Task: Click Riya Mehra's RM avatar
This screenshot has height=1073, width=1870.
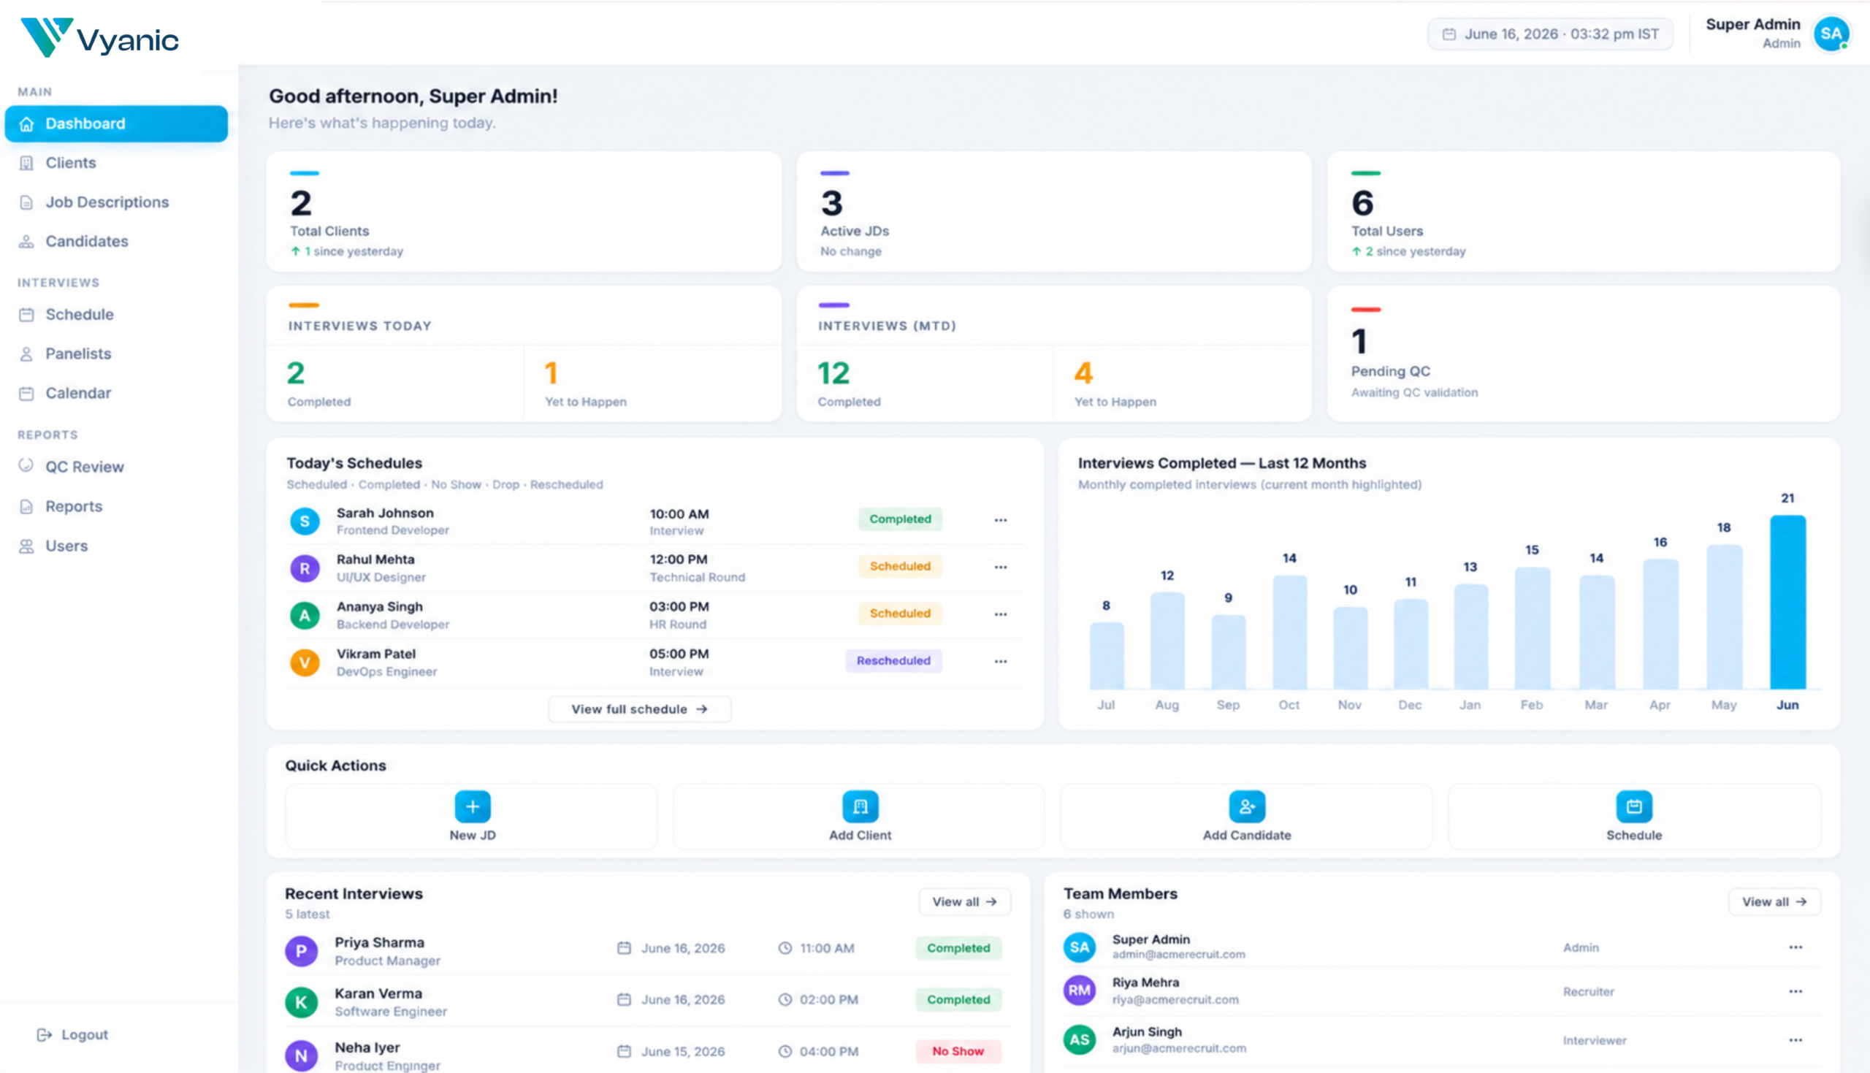Action: [1080, 990]
